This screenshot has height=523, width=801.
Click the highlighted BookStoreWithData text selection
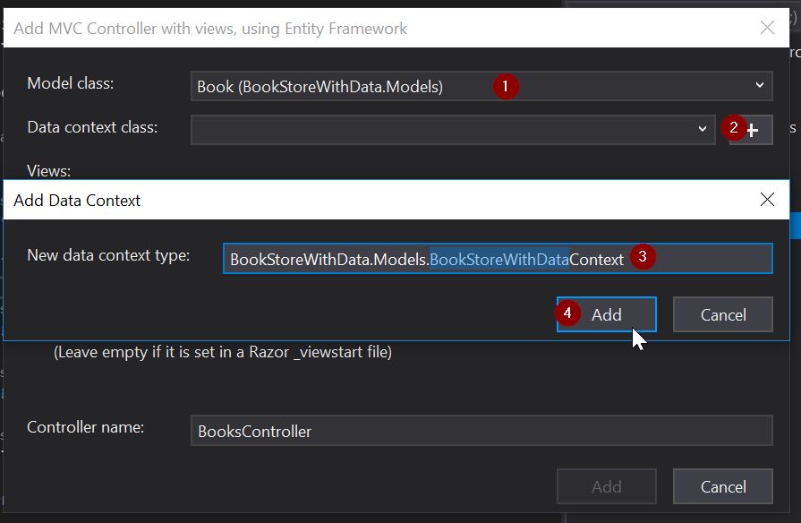point(498,260)
